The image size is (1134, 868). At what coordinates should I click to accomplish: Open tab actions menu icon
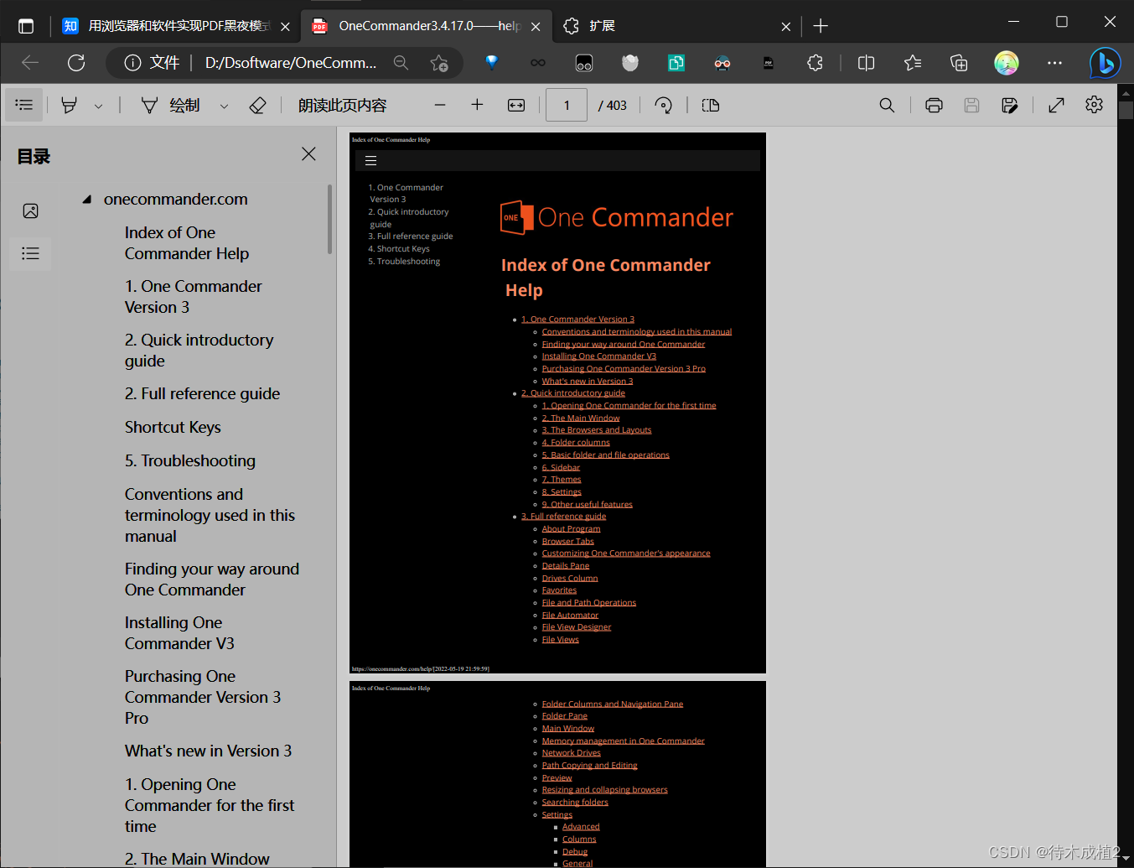point(26,26)
